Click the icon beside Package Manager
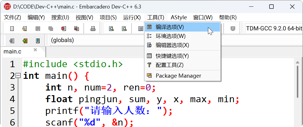This screenshot has height=127, width=303. pyautogui.click(x=149, y=76)
